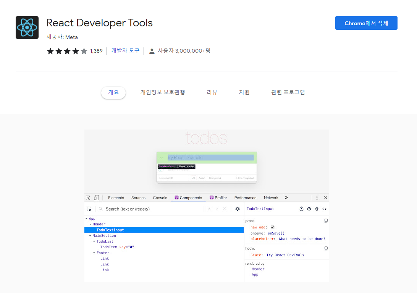Click the All filter in todo footer
417x293 pixels.
point(194,178)
